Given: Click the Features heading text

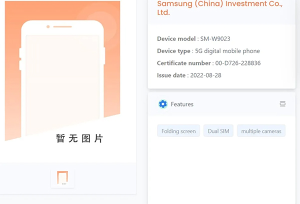Looking at the screenshot, I should (182, 104).
